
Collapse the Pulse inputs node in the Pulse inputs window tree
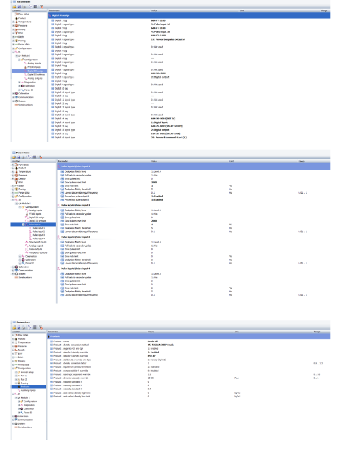(23, 224)
